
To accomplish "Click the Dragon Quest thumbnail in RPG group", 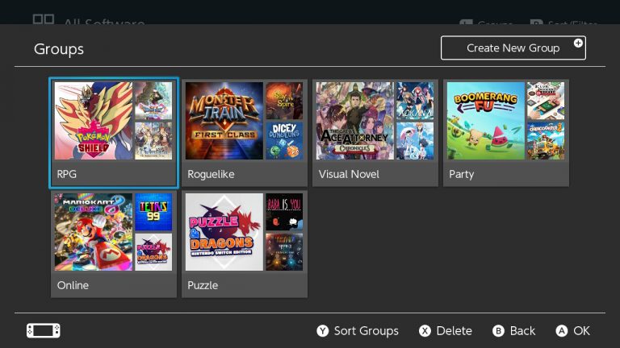I will (x=153, y=101).
